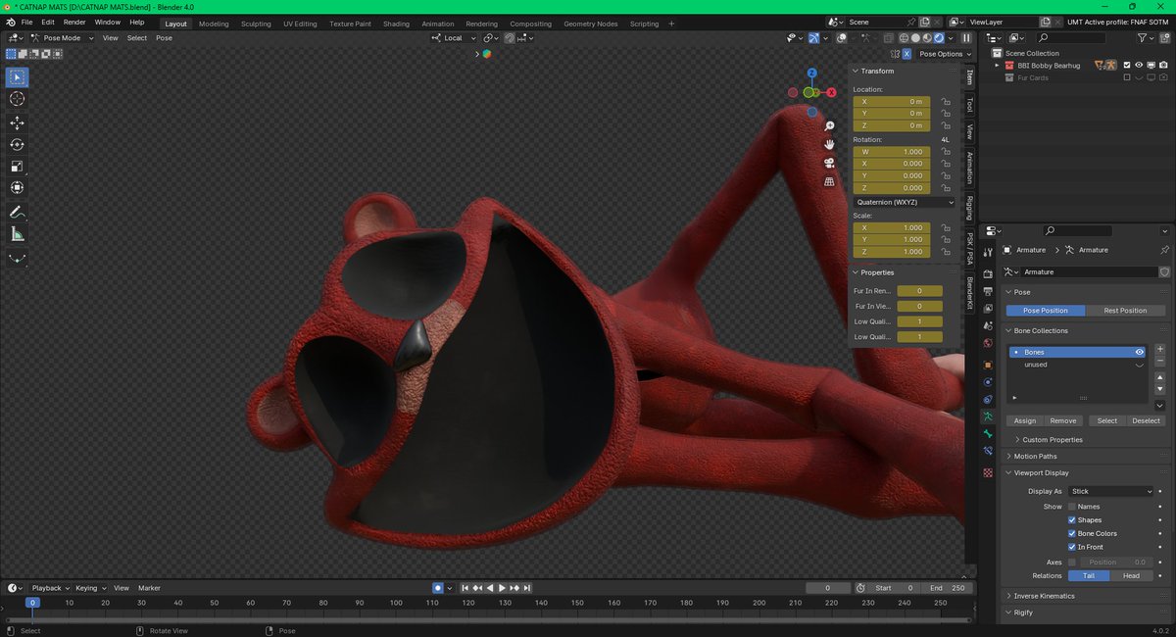This screenshot has width=1176, height=637.
Task: Click the timeline Play button
Action: (x=502, y=588)
